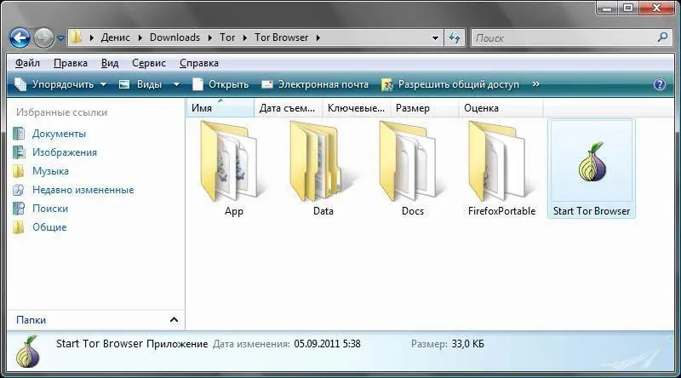Click the Документы sidebar icon
The height and width of the screenshot is (378, 681).
click(x=19, y=134)
